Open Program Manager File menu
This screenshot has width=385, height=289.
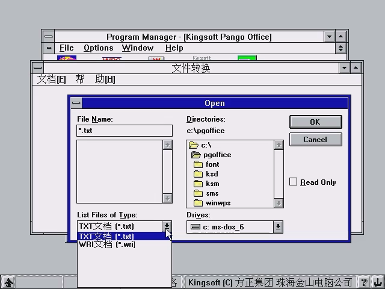(67, 48)
